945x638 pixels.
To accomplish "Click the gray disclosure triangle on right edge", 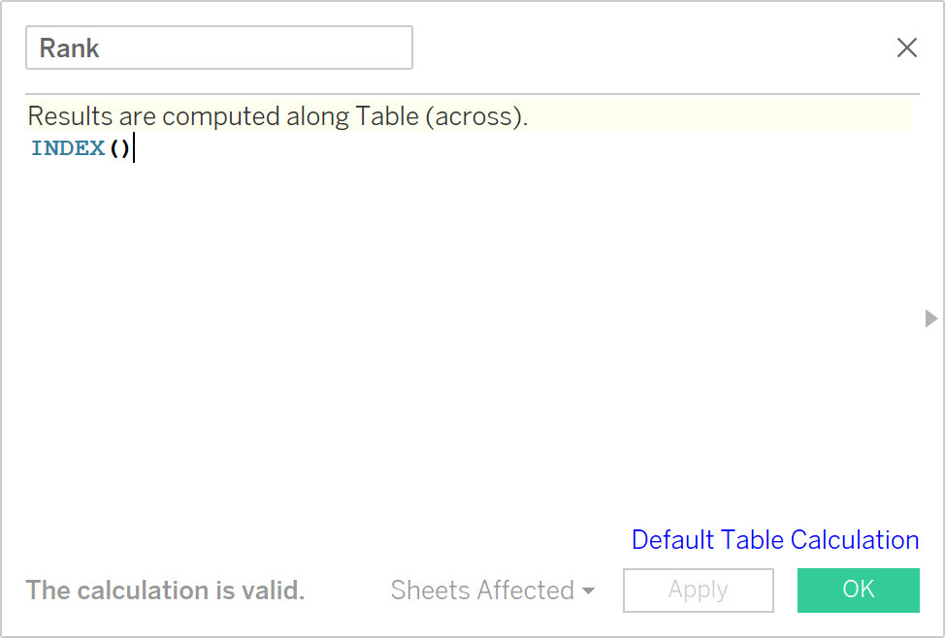I will point(930,318).
